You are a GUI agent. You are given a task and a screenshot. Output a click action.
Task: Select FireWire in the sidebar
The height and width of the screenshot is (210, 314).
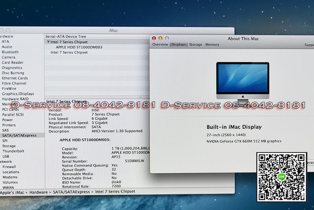tap(9, 88)
